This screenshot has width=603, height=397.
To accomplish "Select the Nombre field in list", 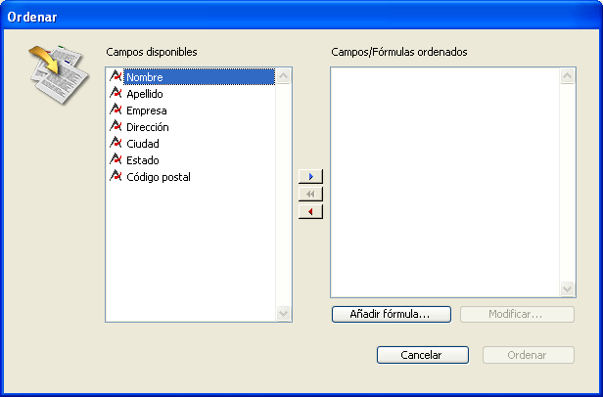I will 144,77.
